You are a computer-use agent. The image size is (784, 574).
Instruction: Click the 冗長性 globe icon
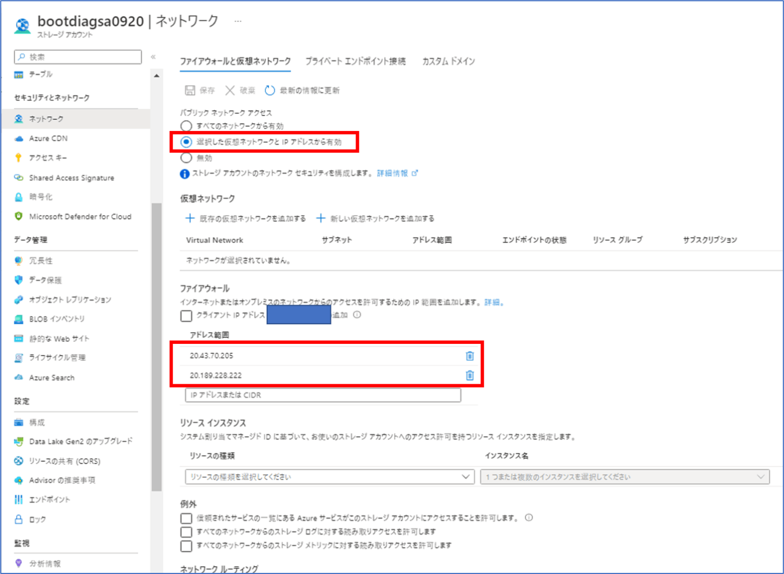19,260
